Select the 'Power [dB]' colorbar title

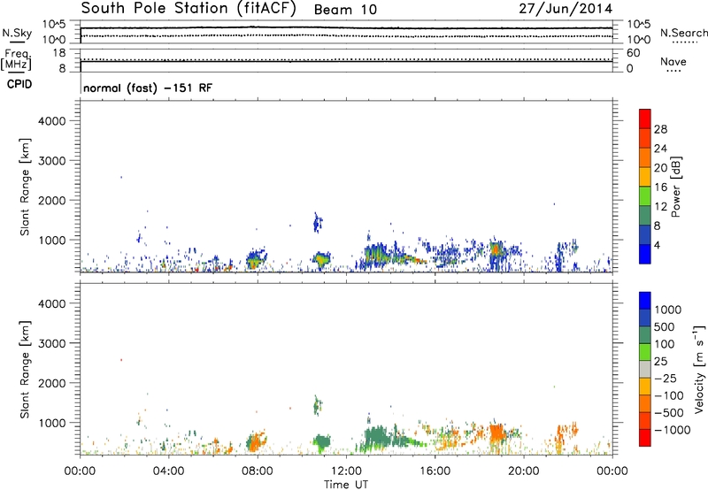(x=675, y=187)
